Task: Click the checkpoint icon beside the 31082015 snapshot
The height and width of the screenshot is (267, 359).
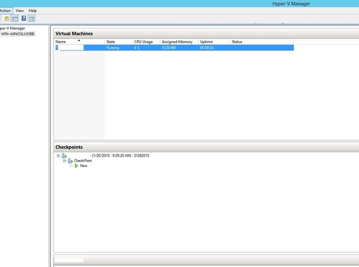Action: click(63, 156)
